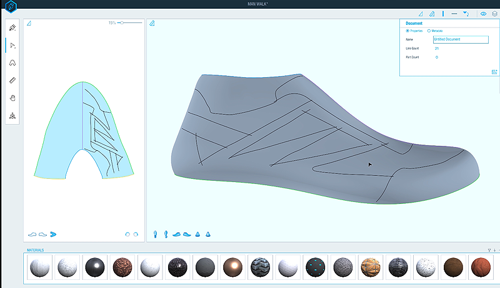Click the Document panel corner options icon
The height and width of the screenshot is (288, 500).
coord(494,72)
